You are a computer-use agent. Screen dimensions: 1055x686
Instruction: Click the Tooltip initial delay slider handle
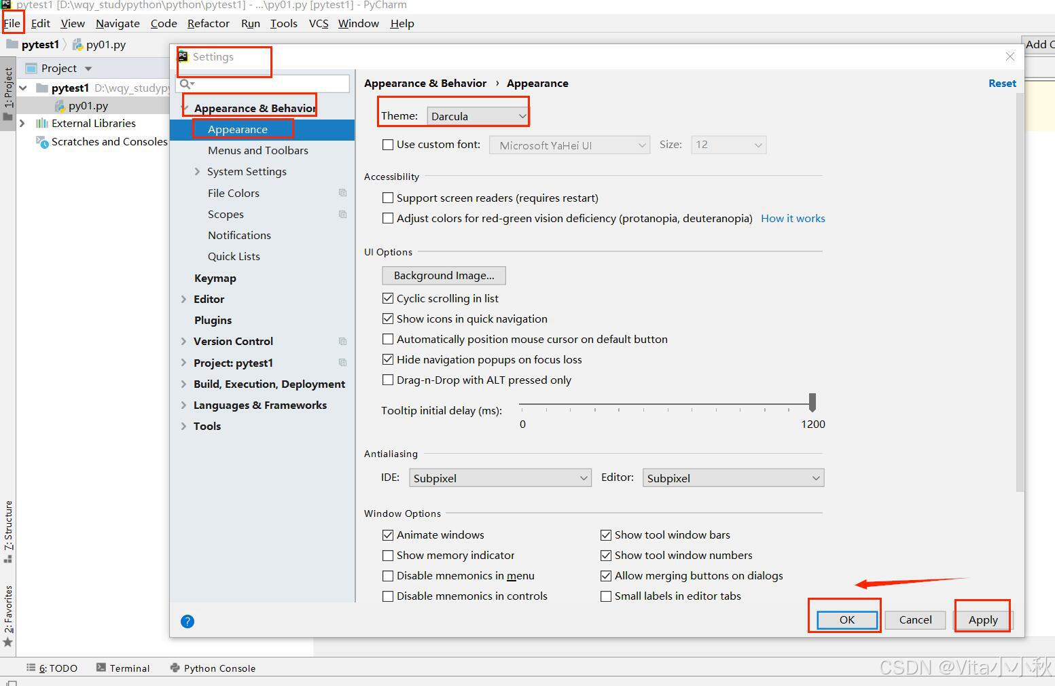[x=812, y=402]
